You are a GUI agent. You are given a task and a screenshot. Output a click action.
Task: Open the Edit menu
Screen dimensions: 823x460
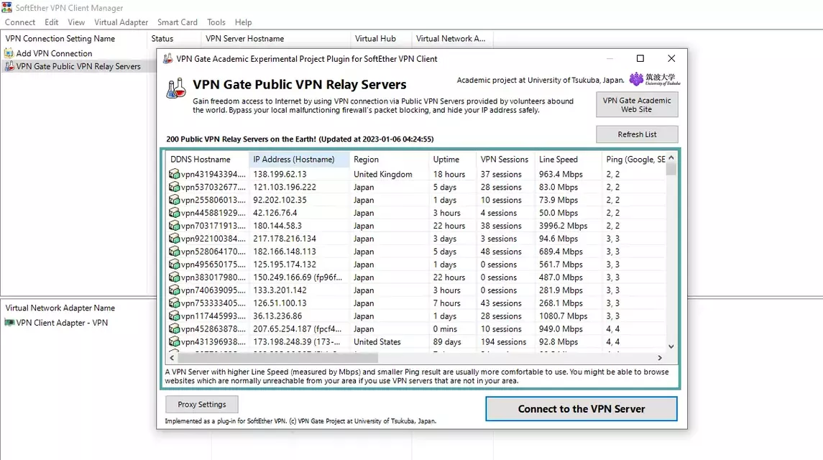pos(52,22)
